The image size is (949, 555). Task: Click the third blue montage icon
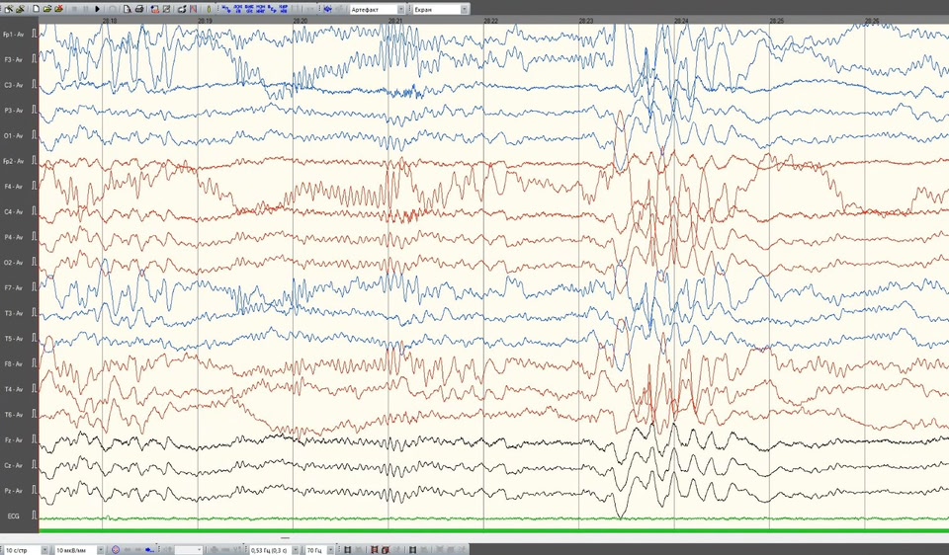249,9
